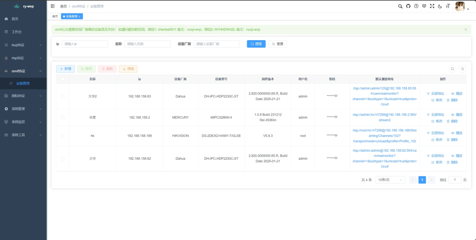Expand the 系统监控 menu
Screen dimensions: 476x240
click(x=23, y=122)
